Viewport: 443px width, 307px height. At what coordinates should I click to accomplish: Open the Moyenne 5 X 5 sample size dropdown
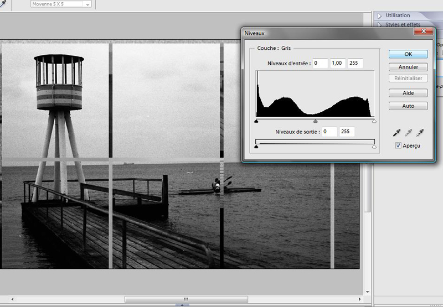point(61,4)
